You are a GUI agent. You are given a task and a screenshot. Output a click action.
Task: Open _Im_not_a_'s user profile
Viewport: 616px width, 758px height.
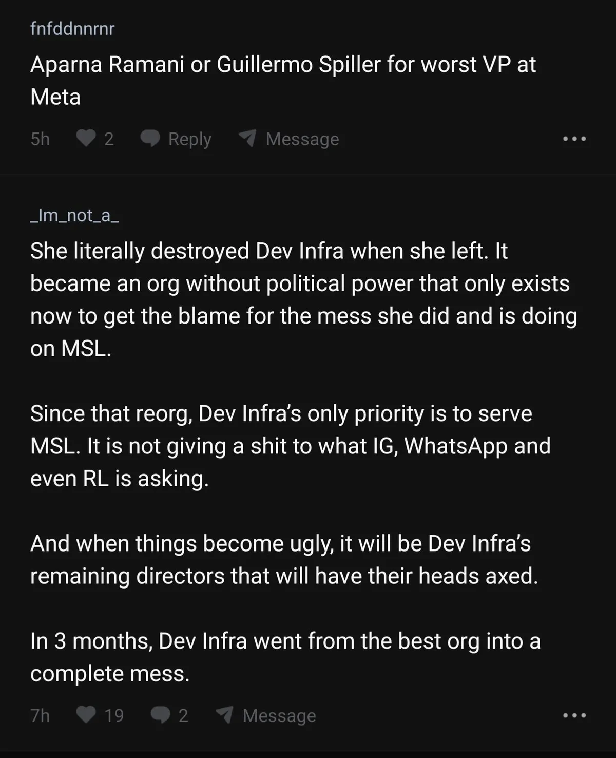74,215
